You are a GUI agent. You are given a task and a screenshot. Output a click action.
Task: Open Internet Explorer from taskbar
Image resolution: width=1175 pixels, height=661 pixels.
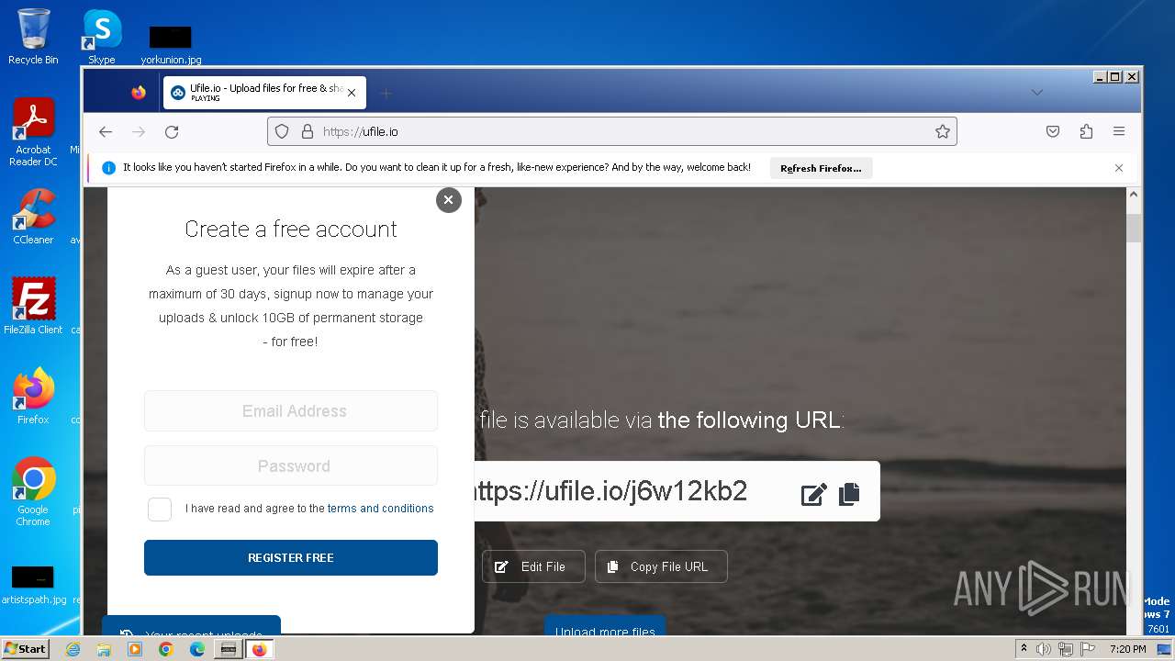coord(73,649)
